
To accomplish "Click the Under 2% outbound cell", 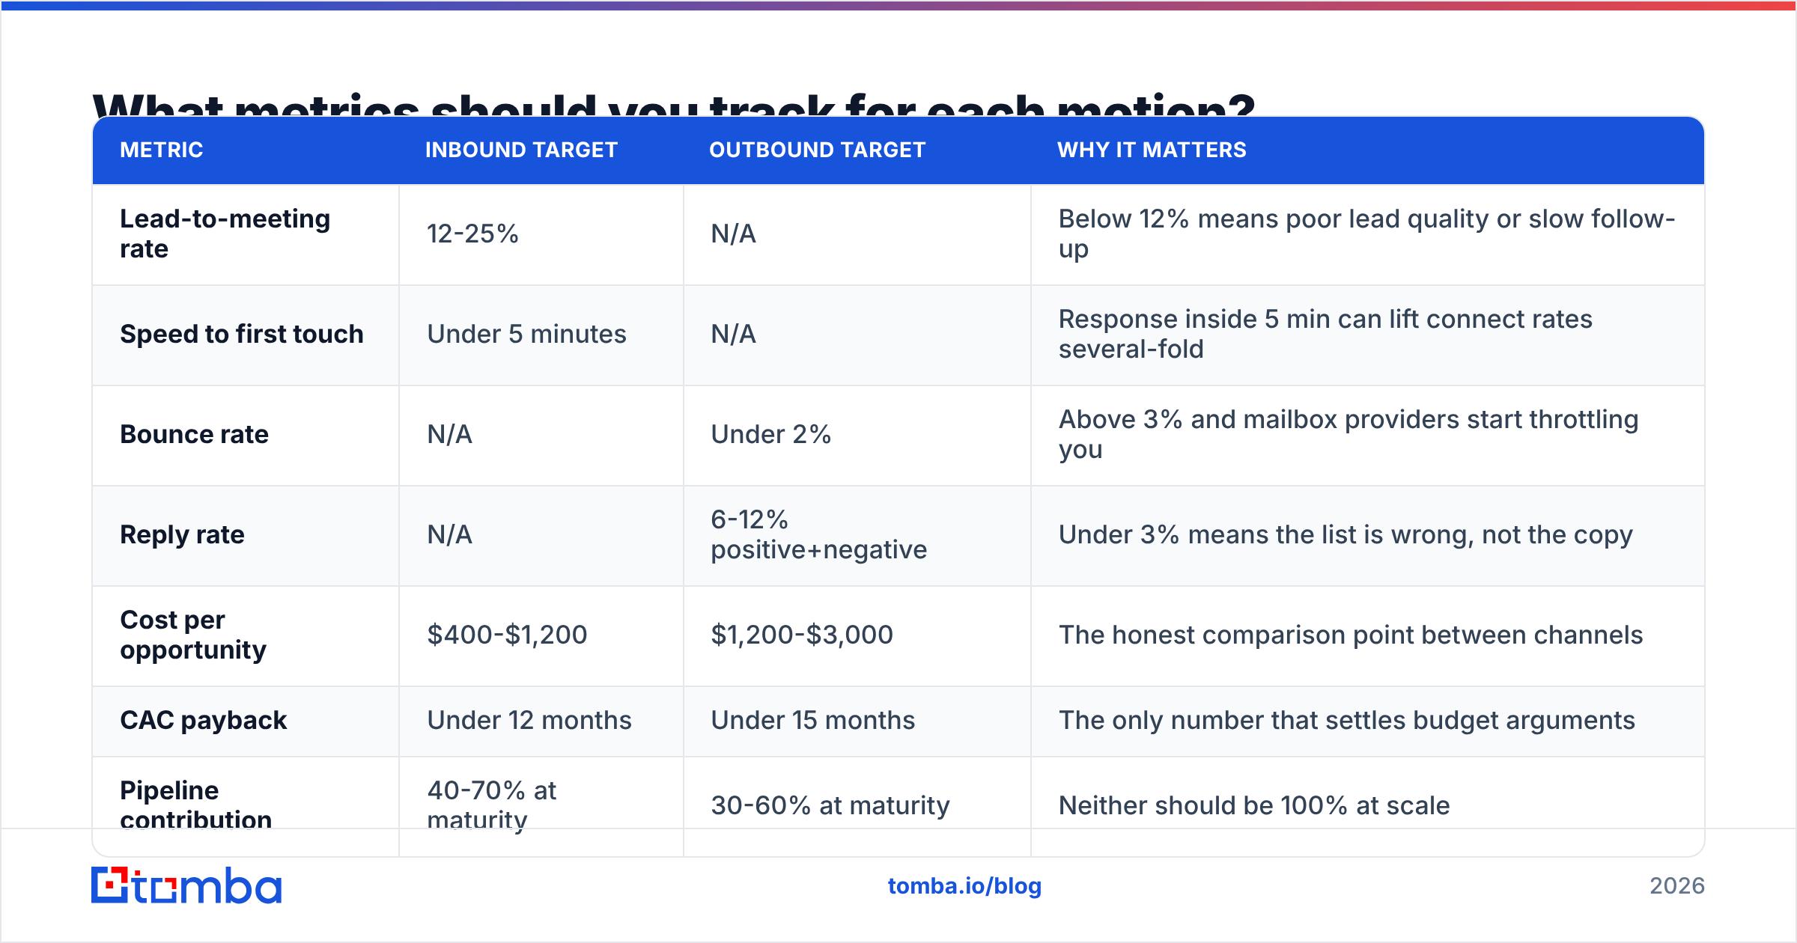I will pyautogui.click(x=770, y=434).
